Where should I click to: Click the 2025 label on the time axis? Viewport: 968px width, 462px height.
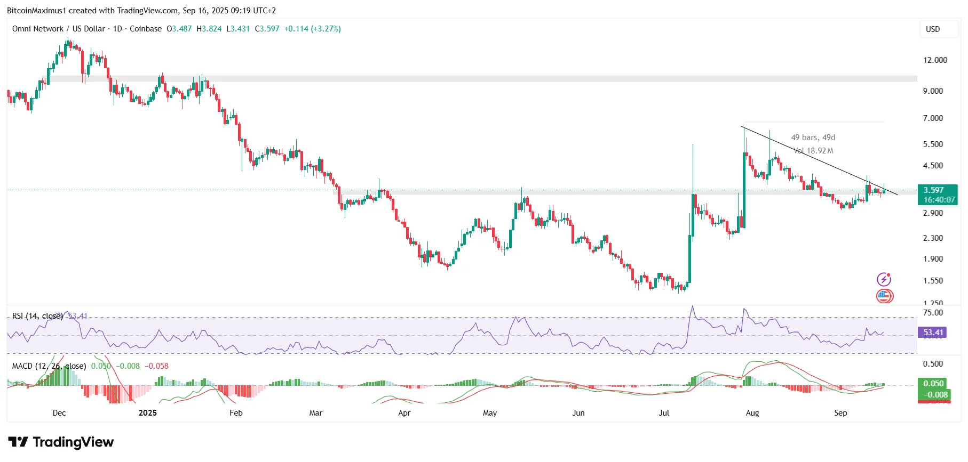click(148, 413)
